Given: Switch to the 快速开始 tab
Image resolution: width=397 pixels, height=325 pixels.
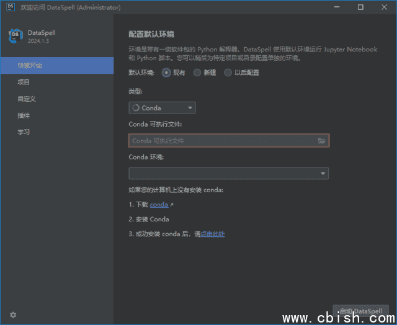Looking at the screenshot, I should tap(57, 66).
